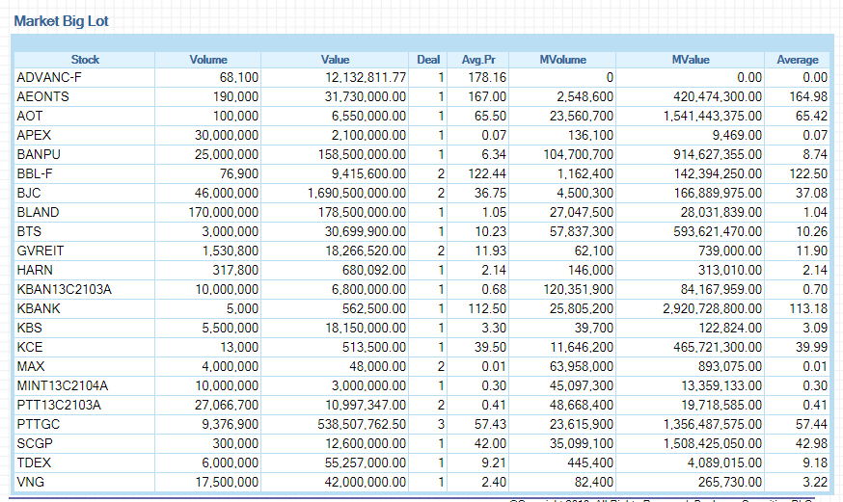843x502 pixels.
Task: Click the PTTGC stock name
Action: coord(39,425)
